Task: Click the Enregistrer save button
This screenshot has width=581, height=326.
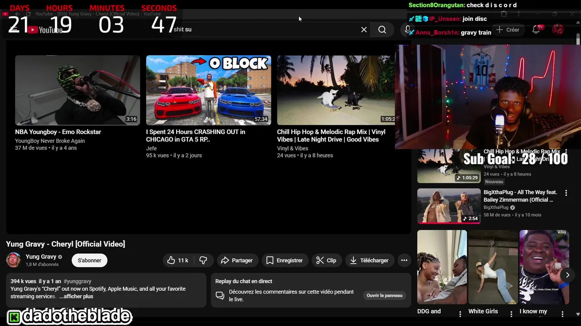Action: [284, 260]
